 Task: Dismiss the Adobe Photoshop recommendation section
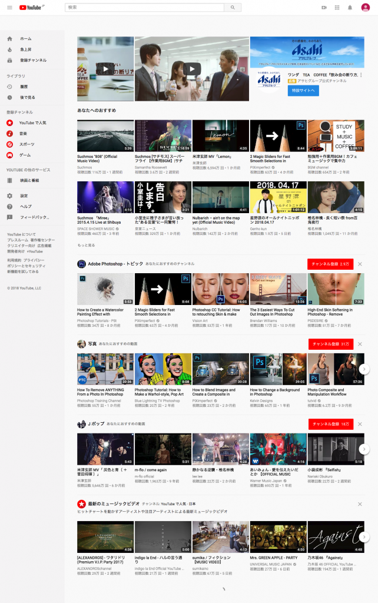(x=360, y=264)
